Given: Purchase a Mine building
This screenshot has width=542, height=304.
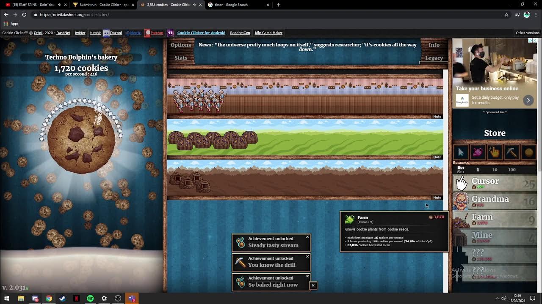Looking at the screenshot, I should tap(495, 238).
